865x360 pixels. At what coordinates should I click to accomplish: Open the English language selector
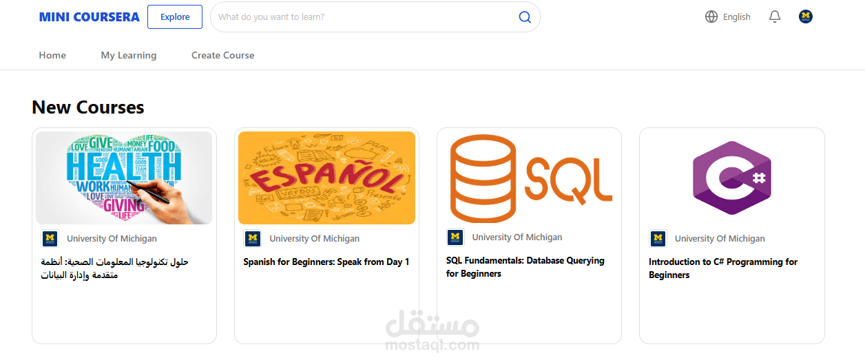736,17
